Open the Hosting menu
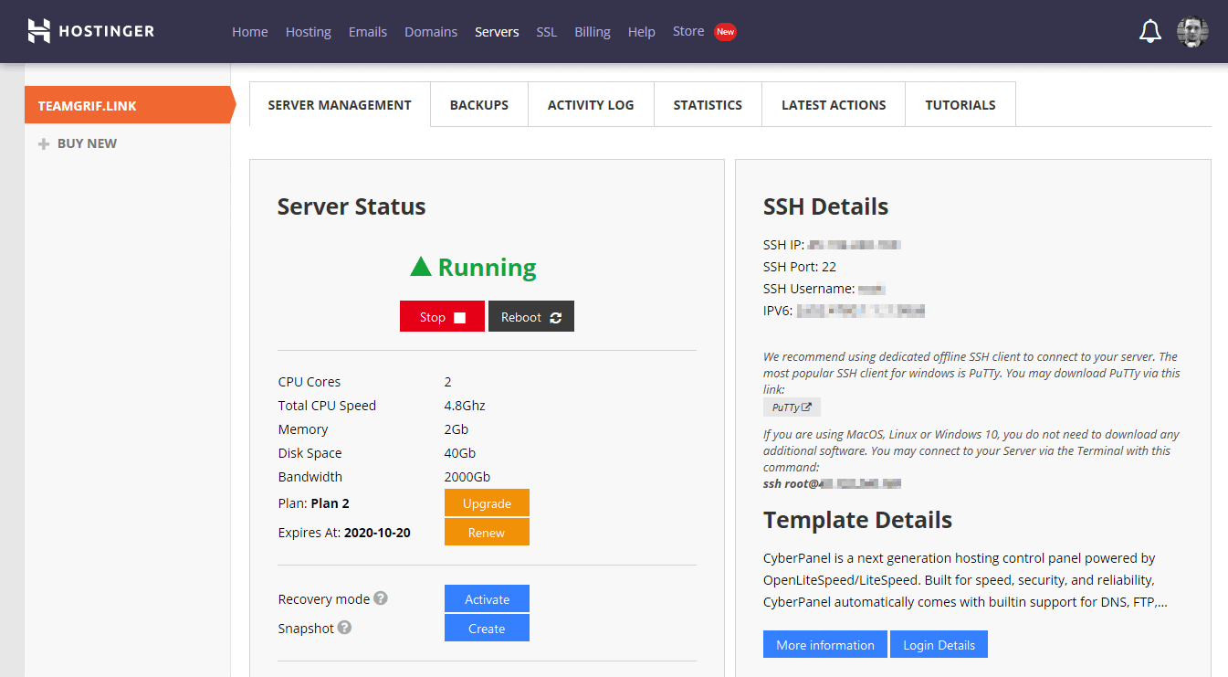Image resolution: width=1228 pixels, height=677 pixels. [309, 32]
